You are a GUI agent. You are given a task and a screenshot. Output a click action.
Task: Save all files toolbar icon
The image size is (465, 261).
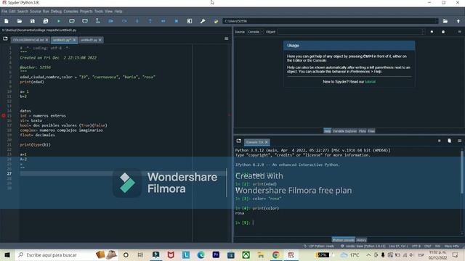45,21
